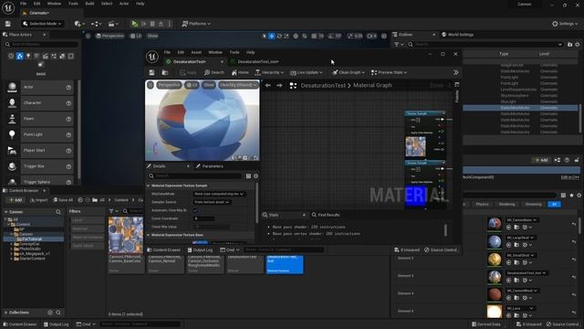Expand the StarterContent folder
The height and width of the screenshot is (329, 584).
click(12, 258)
